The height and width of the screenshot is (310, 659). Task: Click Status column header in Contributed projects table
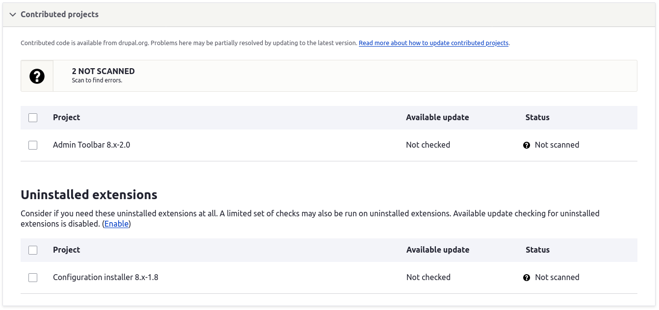click(x=537, y=118)
